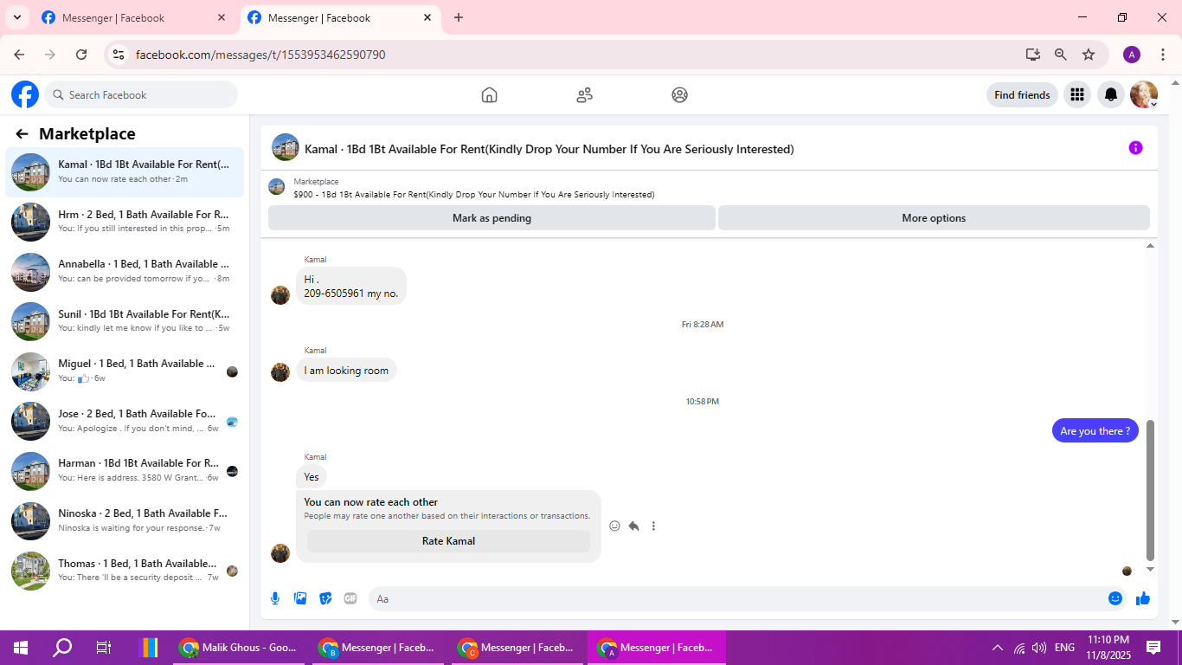Click the 'I am looking room' message
This screenshot has width=1182, height=665.
click(x=346, y=371)
